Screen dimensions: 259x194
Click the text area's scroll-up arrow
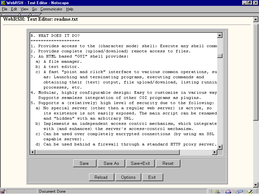(220, 35)
